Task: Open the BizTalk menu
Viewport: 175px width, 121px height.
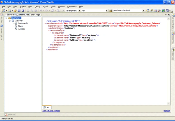Action: pos(46,6)
